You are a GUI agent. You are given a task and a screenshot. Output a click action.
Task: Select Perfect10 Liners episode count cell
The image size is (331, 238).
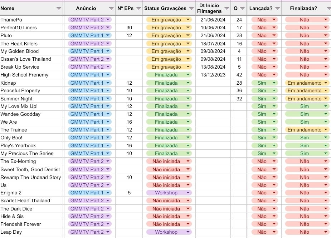(129, 28)
